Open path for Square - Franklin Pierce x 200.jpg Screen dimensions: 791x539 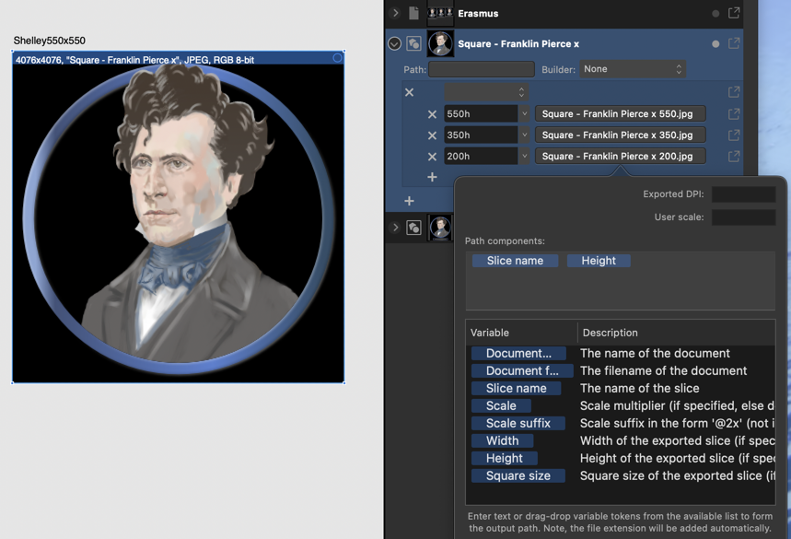click(x=620, y=157)
